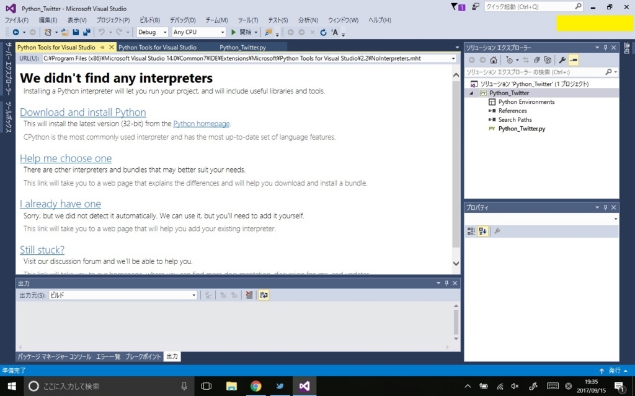The image size is (635, 396).
Task: Open the document tab list dropdown arrow
Action: [457, 48]
